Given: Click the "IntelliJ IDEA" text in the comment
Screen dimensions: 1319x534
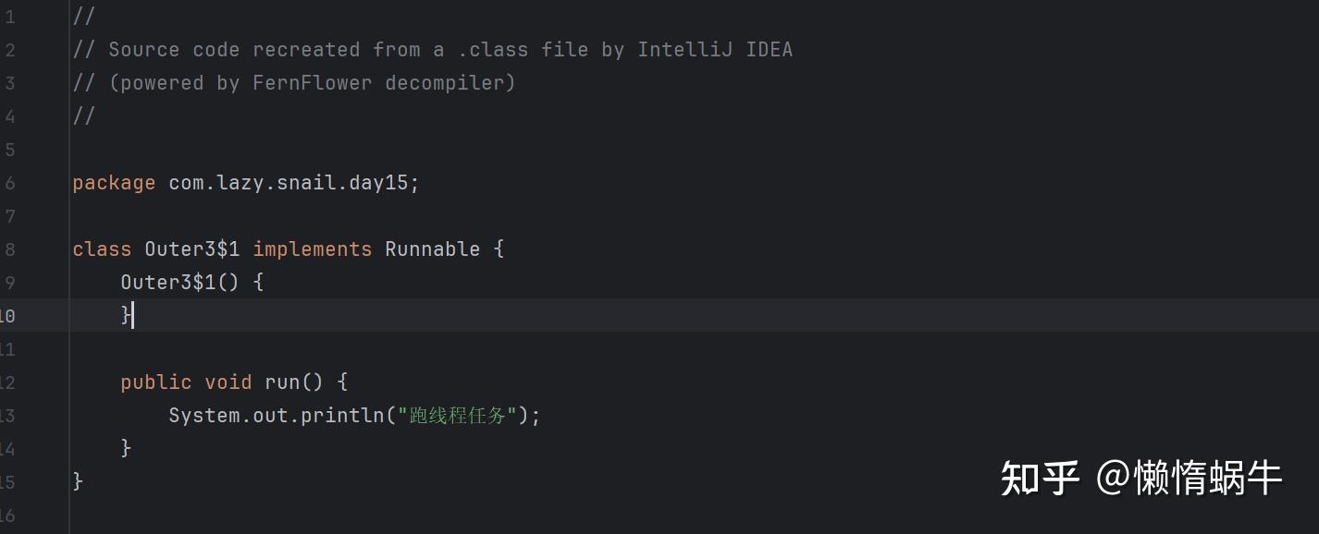Looking at the screenshot, I should coord(714,50).
